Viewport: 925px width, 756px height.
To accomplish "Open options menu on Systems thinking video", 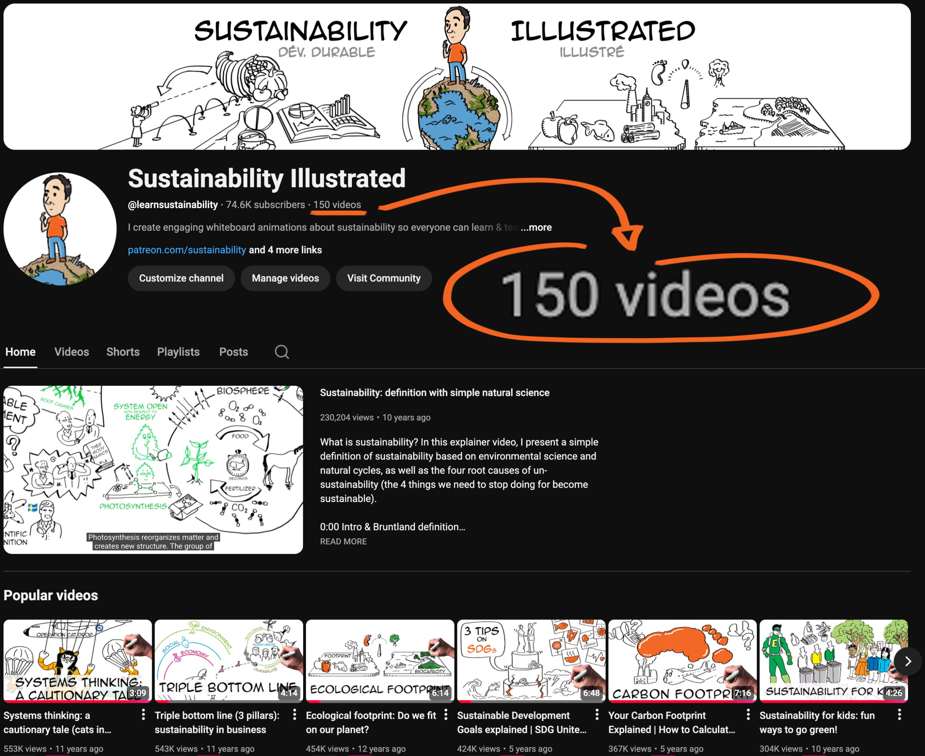I will coord(143,714).
